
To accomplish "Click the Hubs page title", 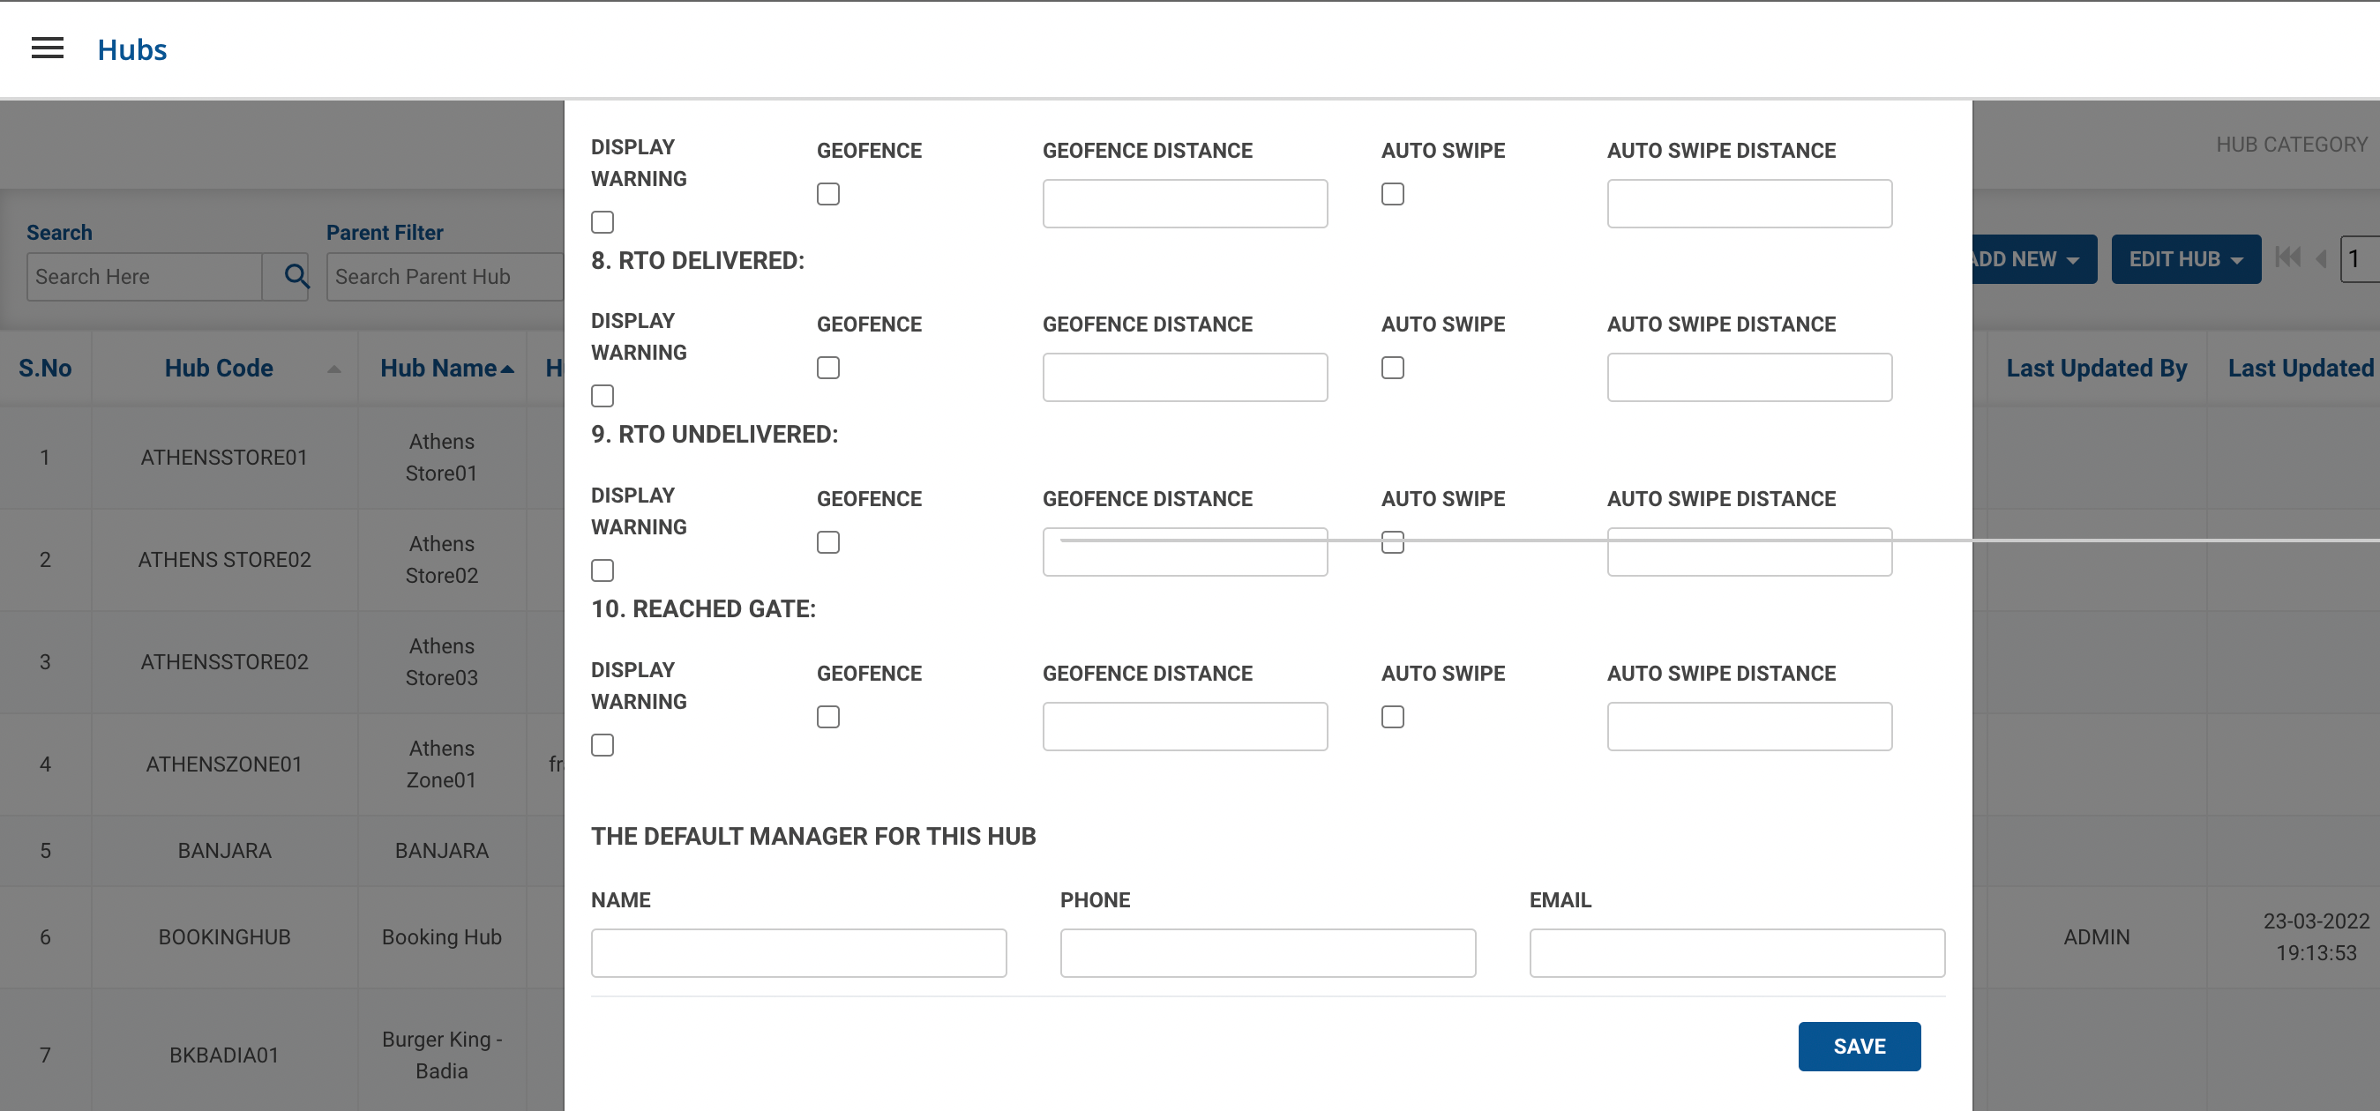I will click(132, 49).
